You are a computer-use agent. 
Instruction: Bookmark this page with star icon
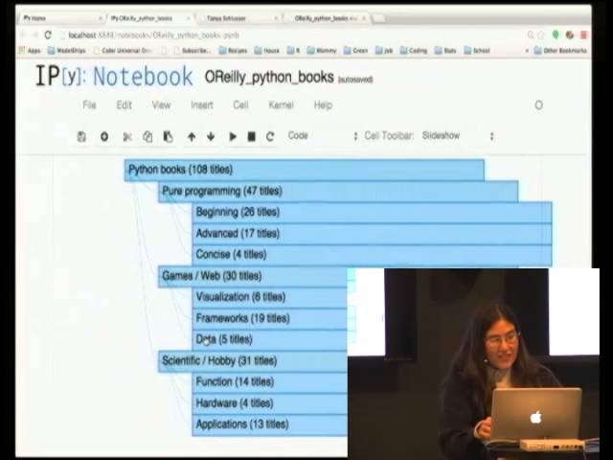click(541, 35)
